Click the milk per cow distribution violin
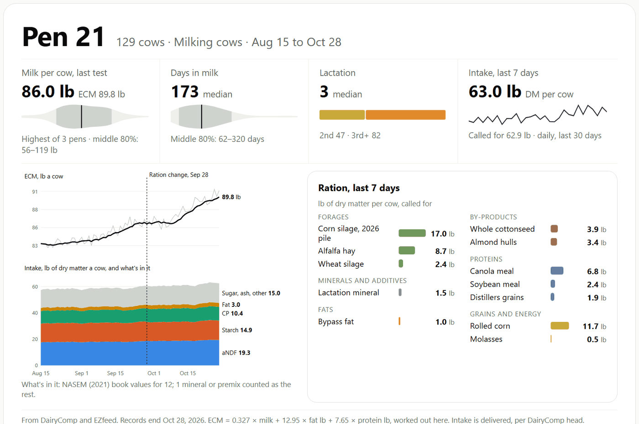The image size is (639, 424). [x=85, y=116]
